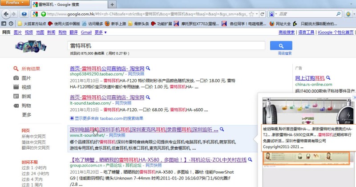The image size is (356, 187).
Task: Expand 更多 in left sidebar
Action: coord(26,115)
